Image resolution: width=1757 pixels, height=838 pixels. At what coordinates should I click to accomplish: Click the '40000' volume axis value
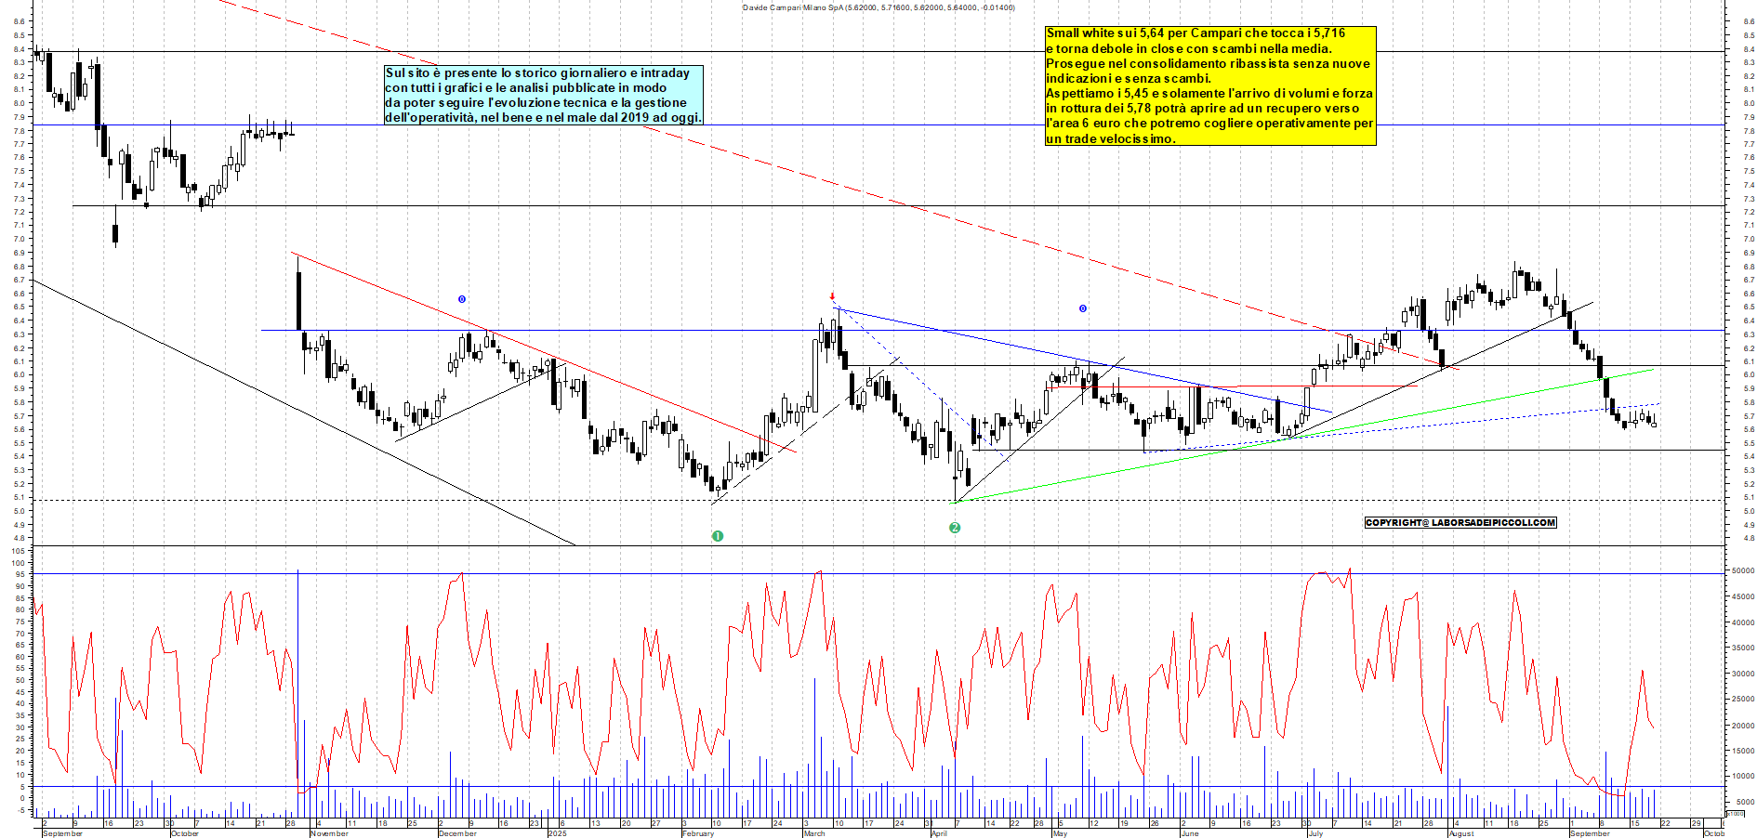point(1742,622)
